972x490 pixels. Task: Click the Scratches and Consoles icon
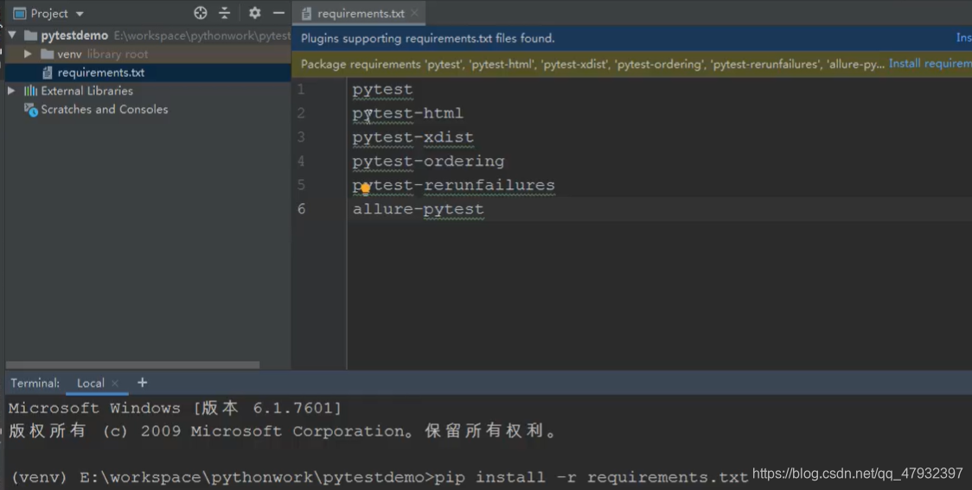30,110
